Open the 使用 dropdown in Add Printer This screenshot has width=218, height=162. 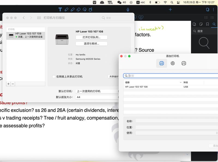click(177, 133)
